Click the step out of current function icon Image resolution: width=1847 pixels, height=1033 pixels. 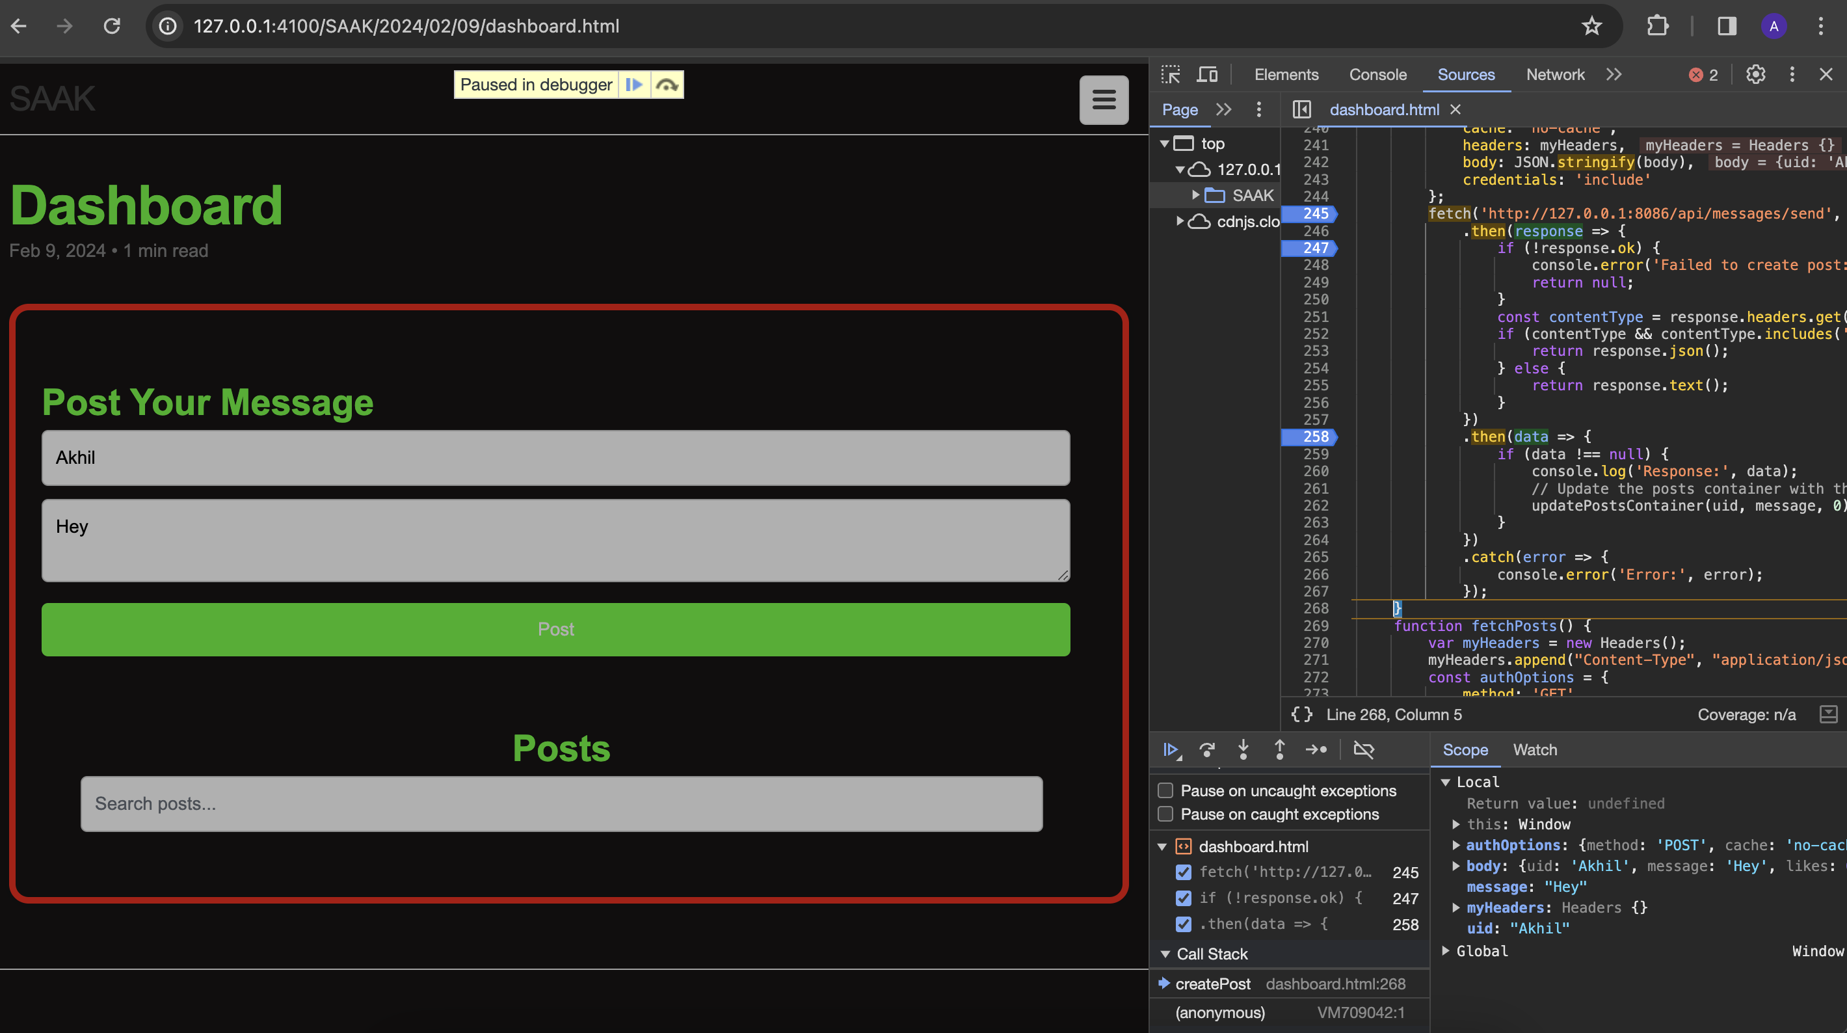click(1277, 750)
